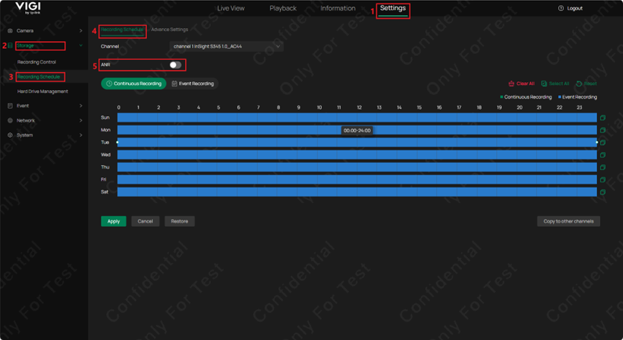Open the Channel dropdown
623x340 pixels.
[x=226, y=47]
